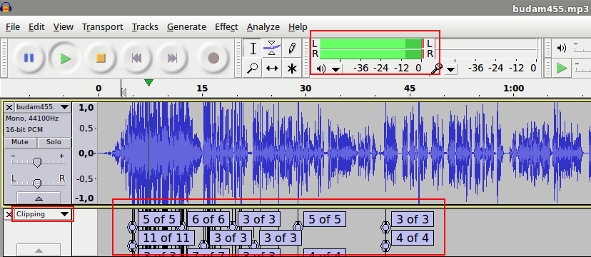Screen dimensions: 591x257
Task: Select the Zoom magnifier tool
Action: coord(253,69)
